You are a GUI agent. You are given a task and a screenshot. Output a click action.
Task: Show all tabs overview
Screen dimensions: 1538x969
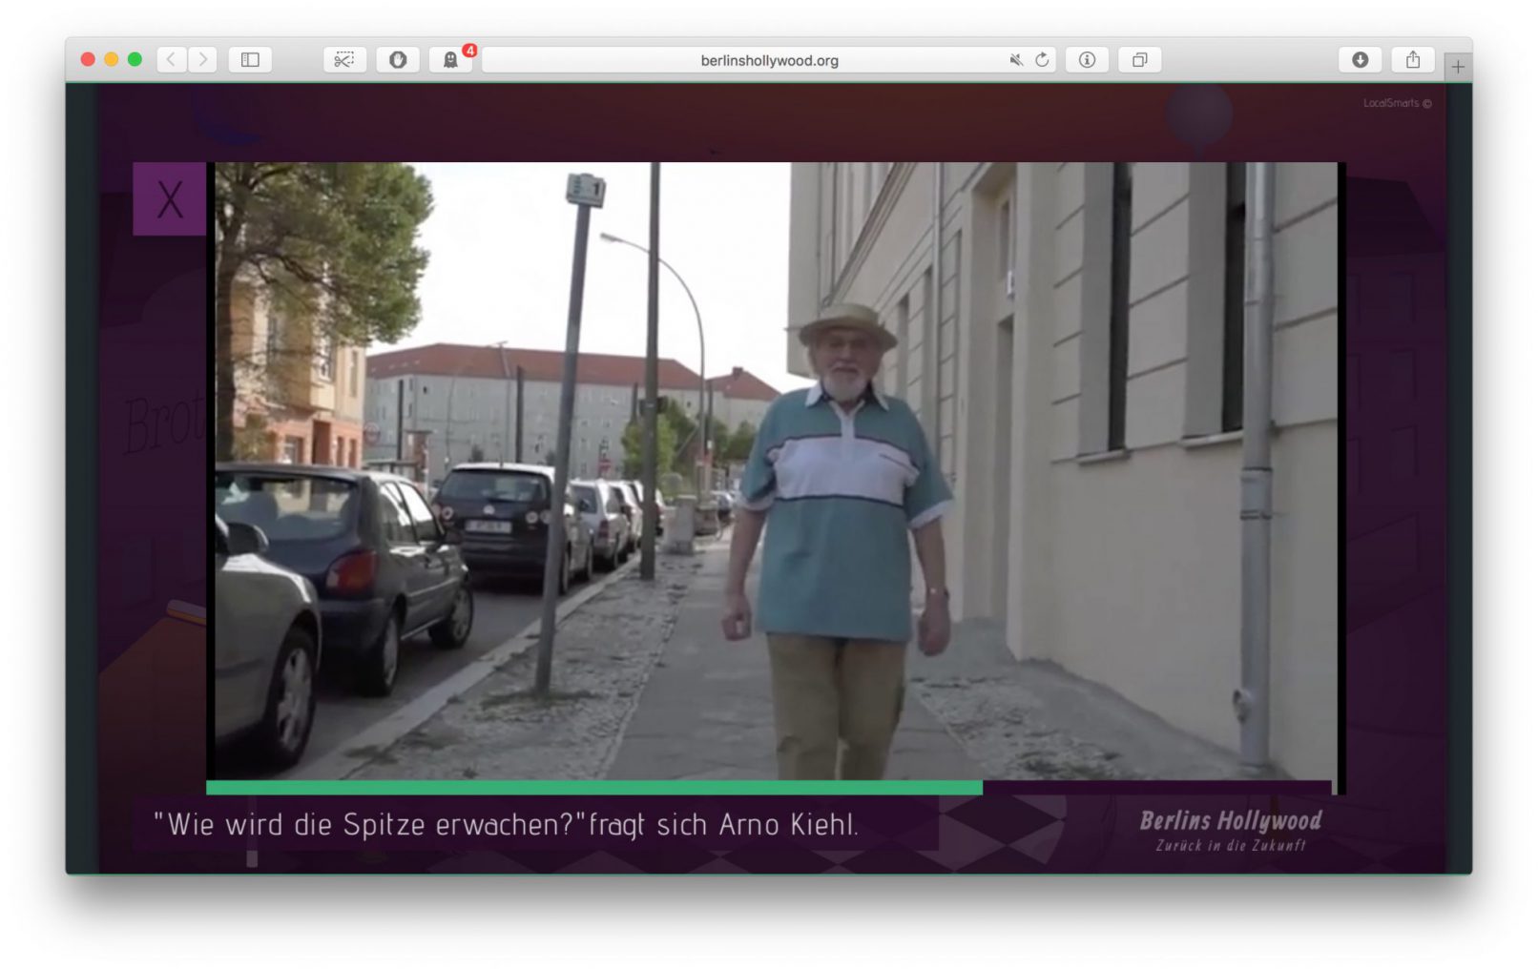(1139, 59)
